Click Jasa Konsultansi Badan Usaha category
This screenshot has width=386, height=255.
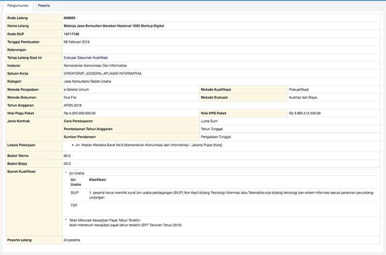[88, 81]
